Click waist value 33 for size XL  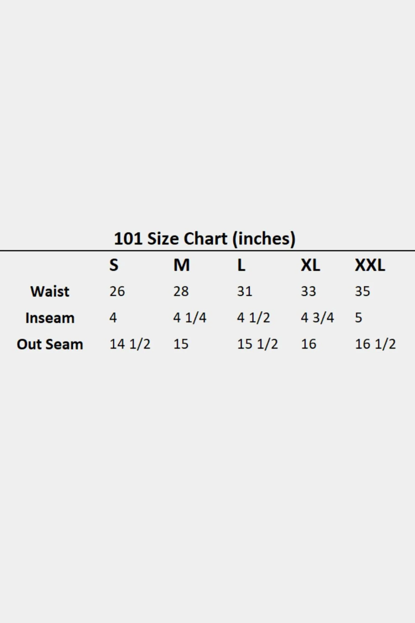click(x=308, y=291)
